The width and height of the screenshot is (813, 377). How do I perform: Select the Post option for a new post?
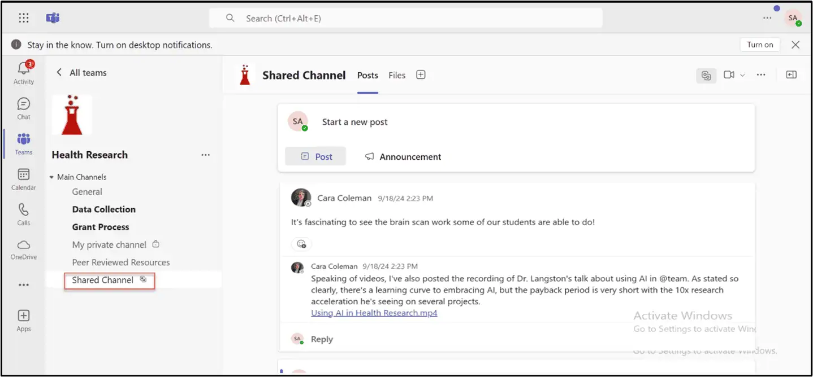(315, 156)
